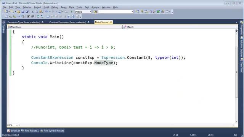
Task: Click inside the Find text box
Action: click(114, 12)
